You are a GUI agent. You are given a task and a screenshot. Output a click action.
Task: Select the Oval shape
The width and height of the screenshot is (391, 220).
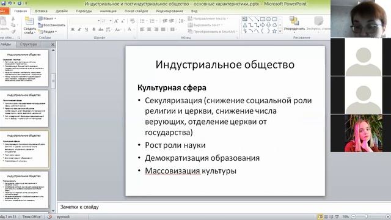coord(269,19)
